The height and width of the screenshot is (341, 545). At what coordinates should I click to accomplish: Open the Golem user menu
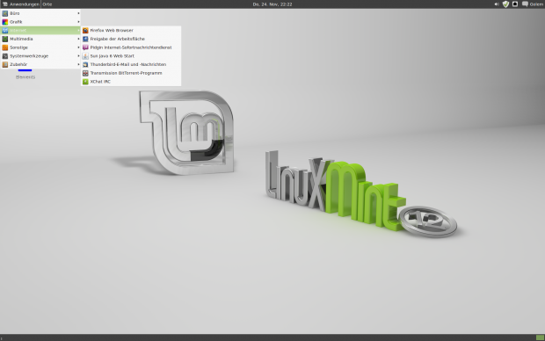click(x=533, y=4)
